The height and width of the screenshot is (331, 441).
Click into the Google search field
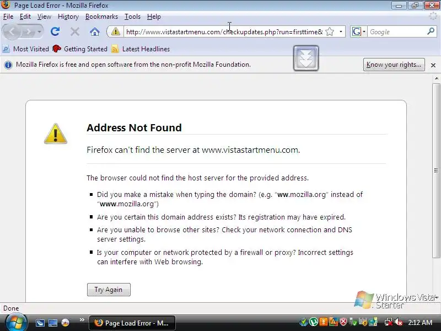tap(396, 31)
